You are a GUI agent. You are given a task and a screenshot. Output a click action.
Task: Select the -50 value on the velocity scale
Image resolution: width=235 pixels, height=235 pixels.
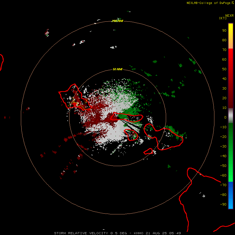[x=223, y=166]
